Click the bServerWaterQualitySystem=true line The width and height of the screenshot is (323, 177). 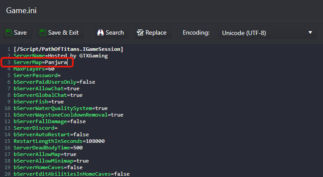click(x=61, y=108)
